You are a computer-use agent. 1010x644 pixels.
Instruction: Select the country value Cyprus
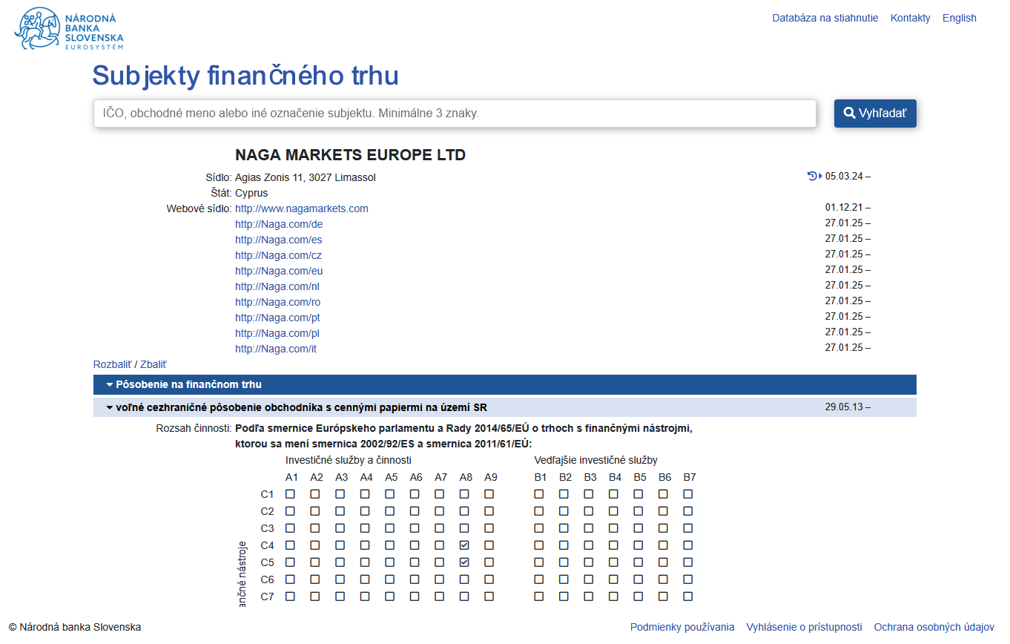pyautogui.click(x=251, y=193)
